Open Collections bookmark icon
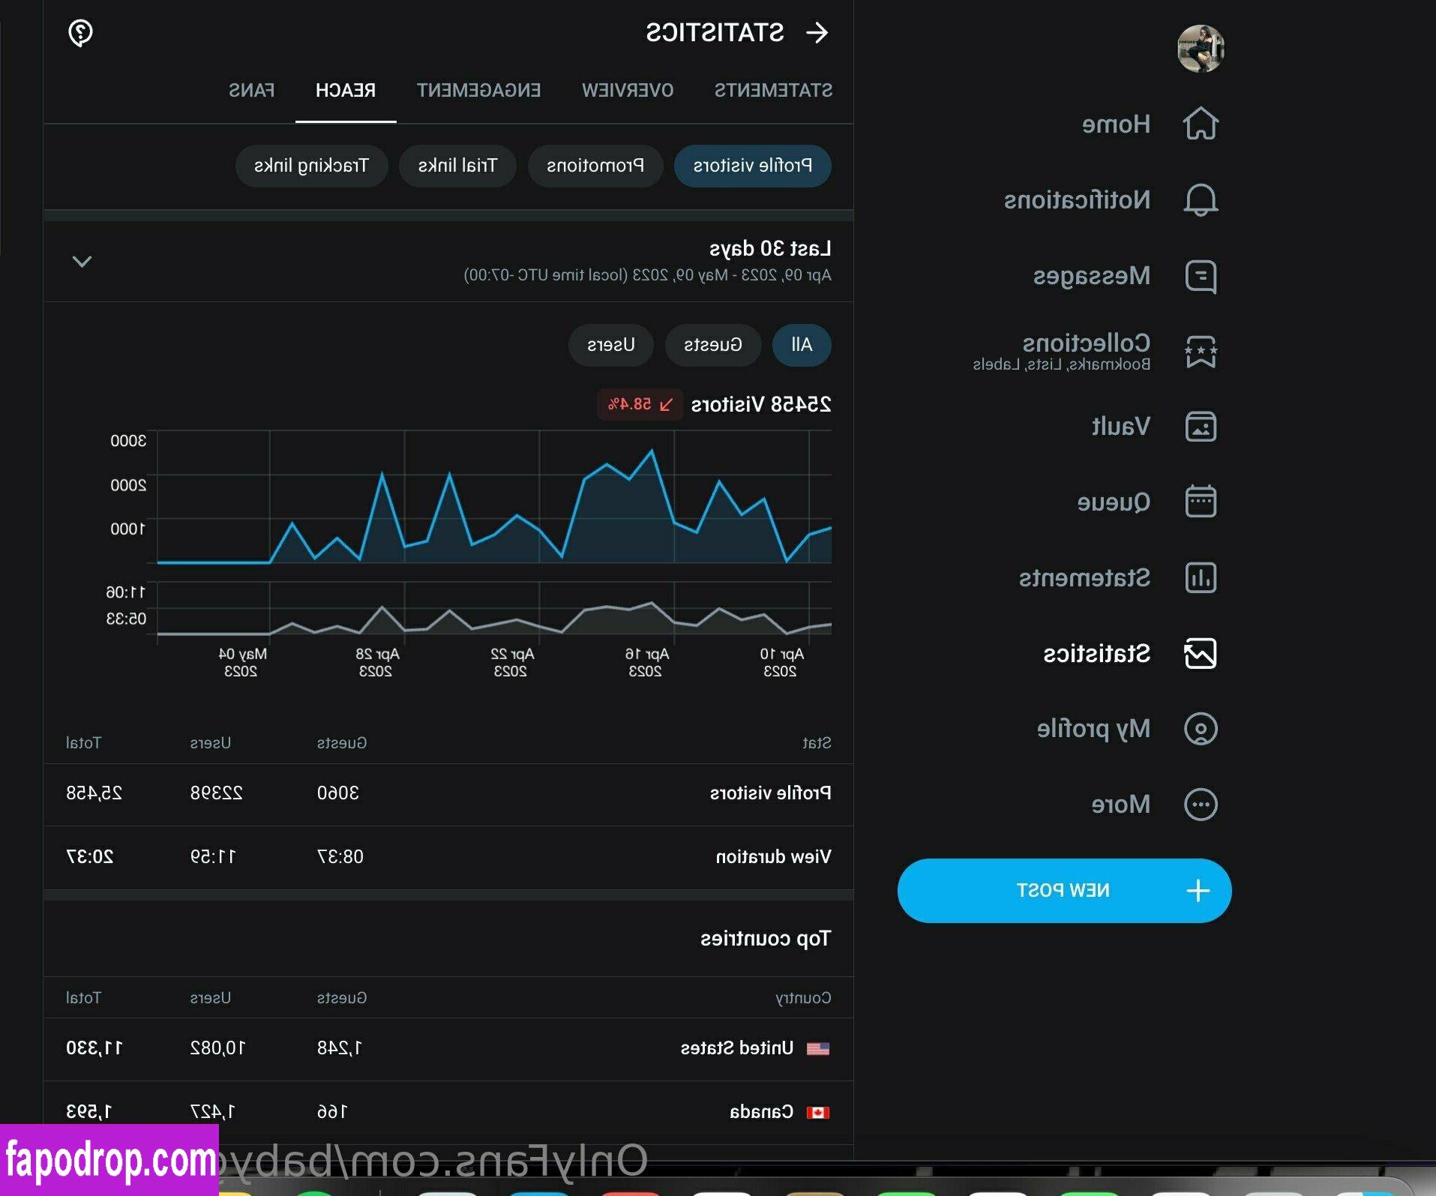Screen dimensions: 1436x1196 [x=1201, y=352]
